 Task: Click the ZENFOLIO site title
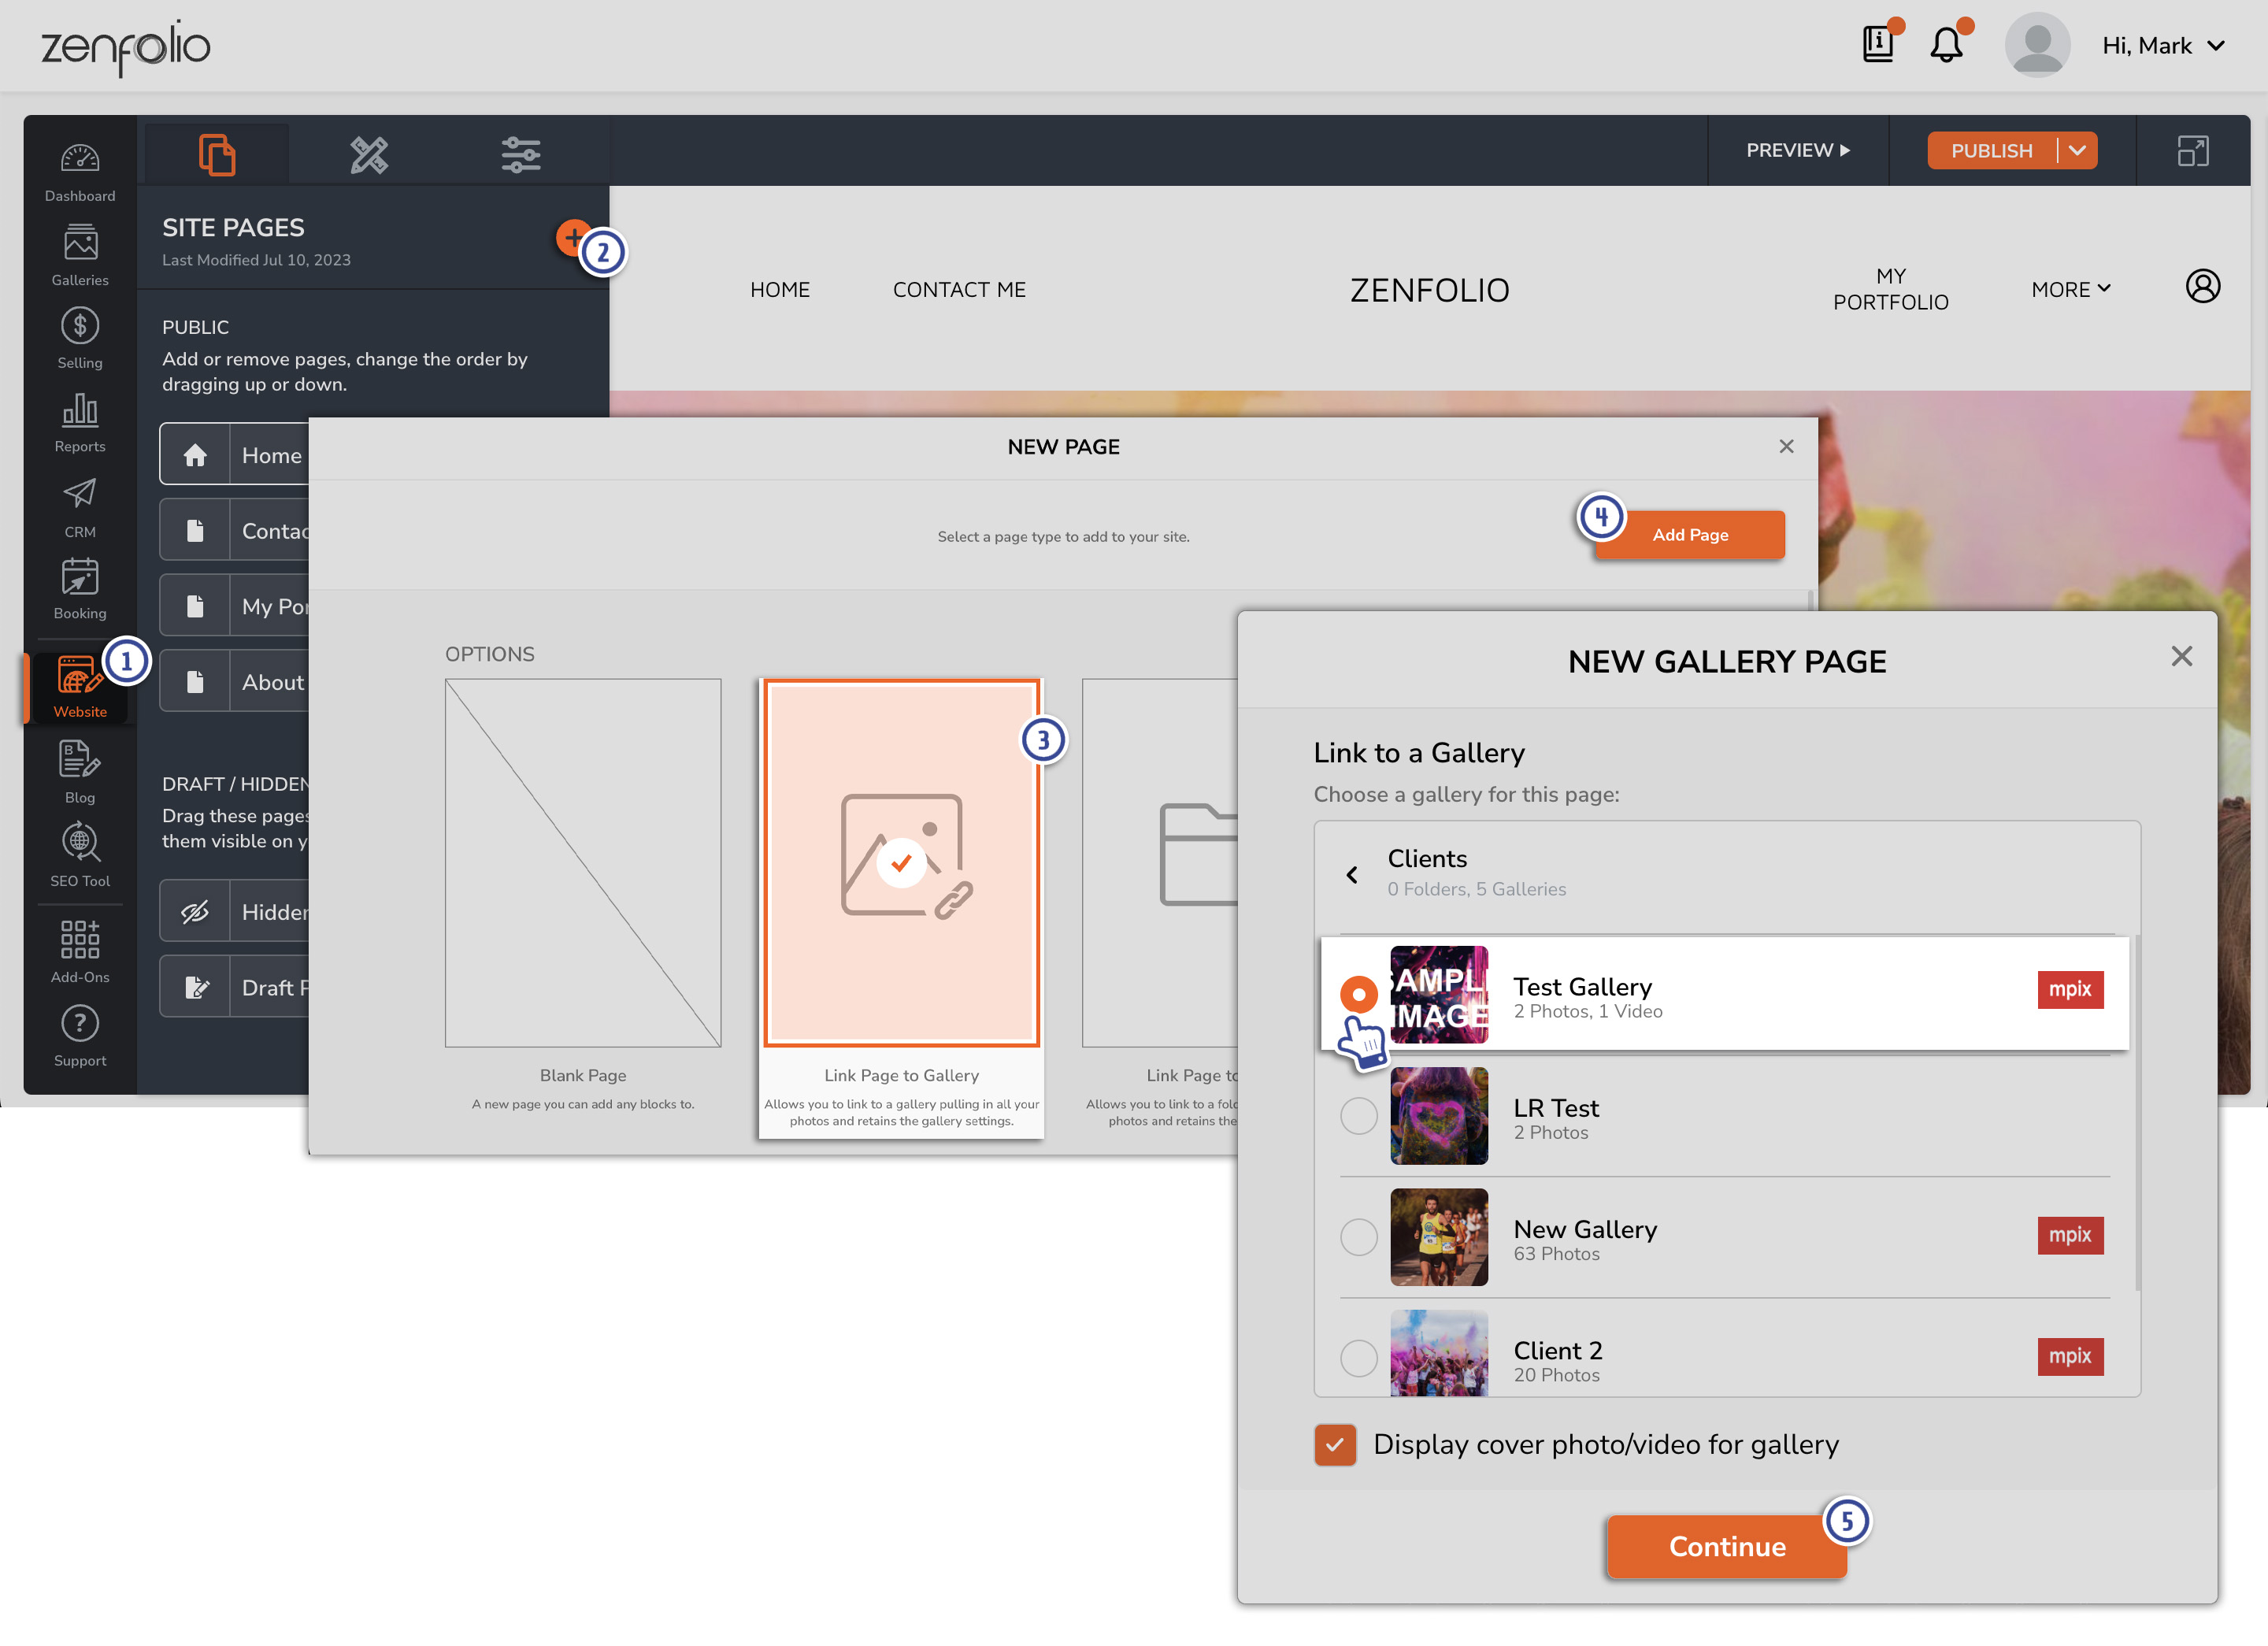(x=1429, y=290)
